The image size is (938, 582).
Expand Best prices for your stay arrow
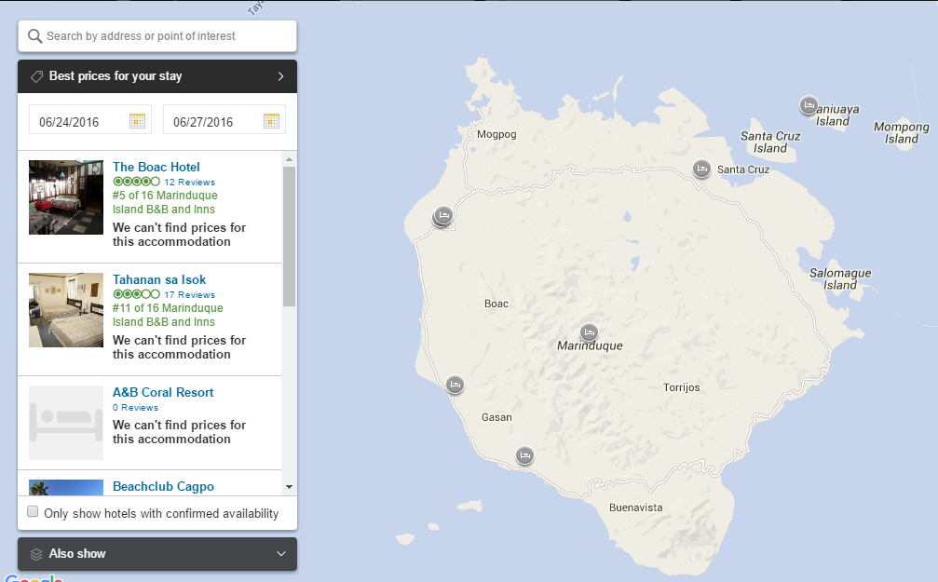pos(280,76)
